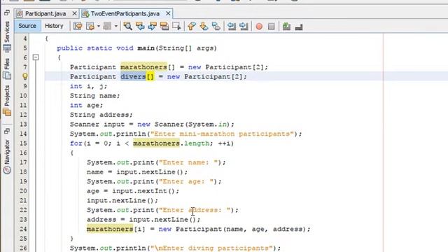The width and height of the screenshot is (448, 252).
Task: Click 'input.nextLine();' on line 21
Action: coord(122,201)
